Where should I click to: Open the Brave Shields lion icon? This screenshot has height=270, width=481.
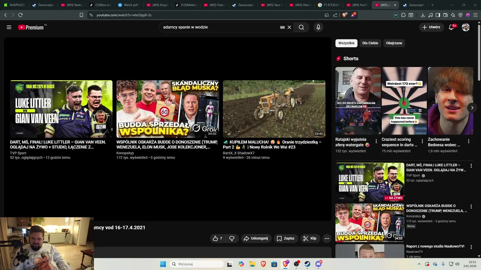(x=344, y=15)
